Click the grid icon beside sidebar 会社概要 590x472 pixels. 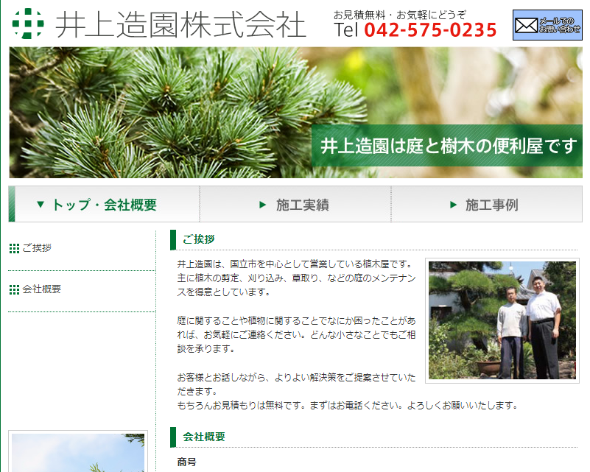coord(14,289)
